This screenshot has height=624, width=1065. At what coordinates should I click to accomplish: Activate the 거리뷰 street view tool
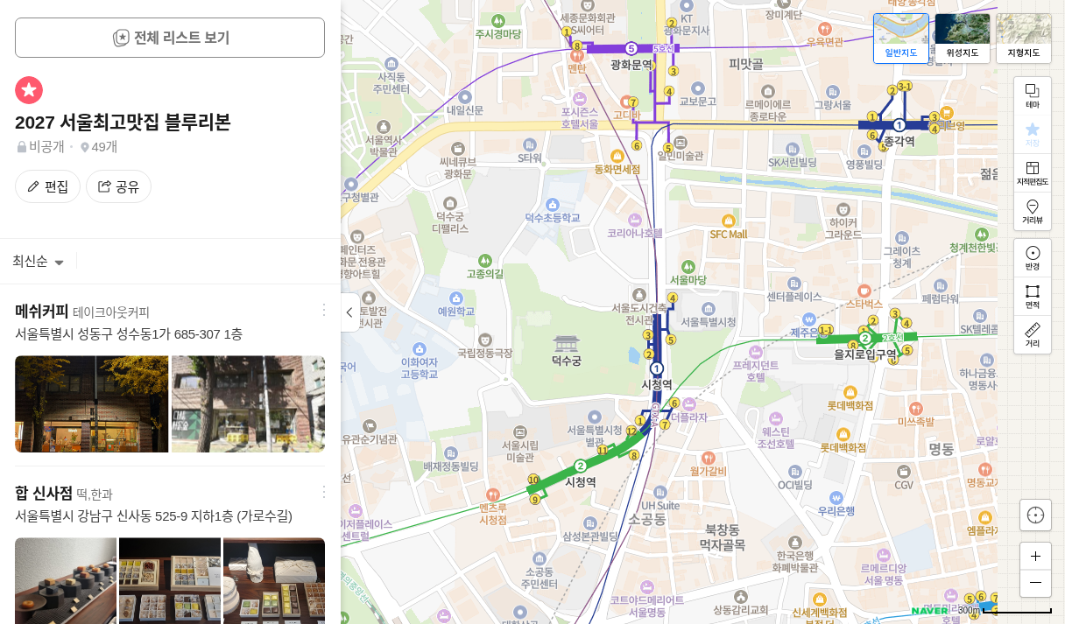pyautogui.click(x=1033, y=212)
